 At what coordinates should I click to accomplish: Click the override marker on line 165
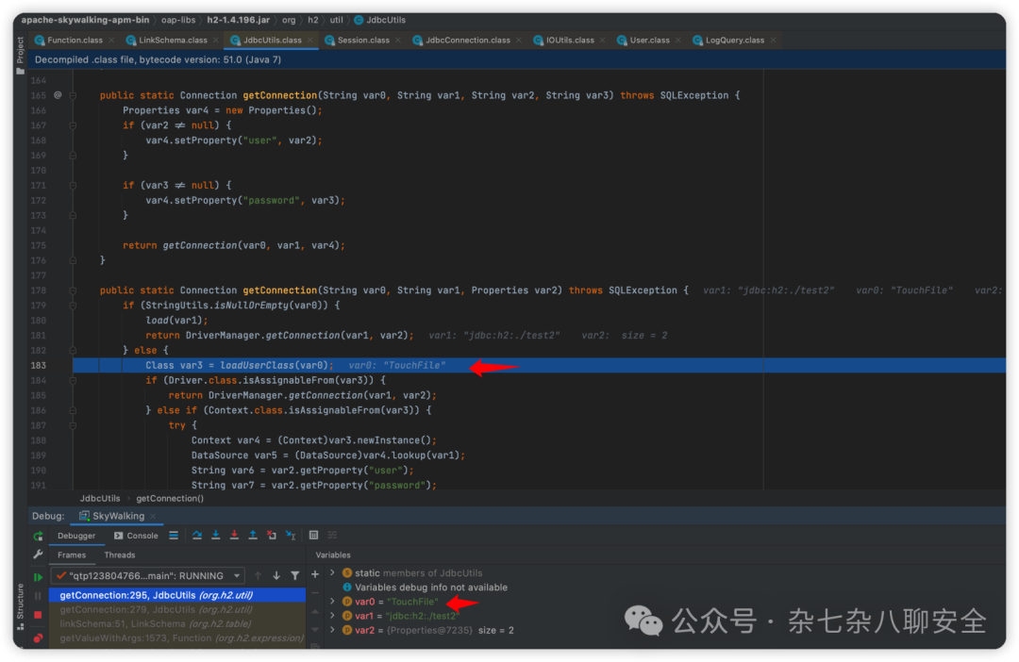(58, 95)
